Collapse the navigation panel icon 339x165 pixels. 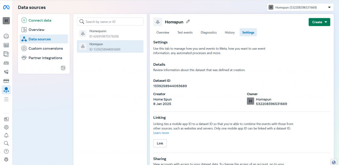coord(63,68)
